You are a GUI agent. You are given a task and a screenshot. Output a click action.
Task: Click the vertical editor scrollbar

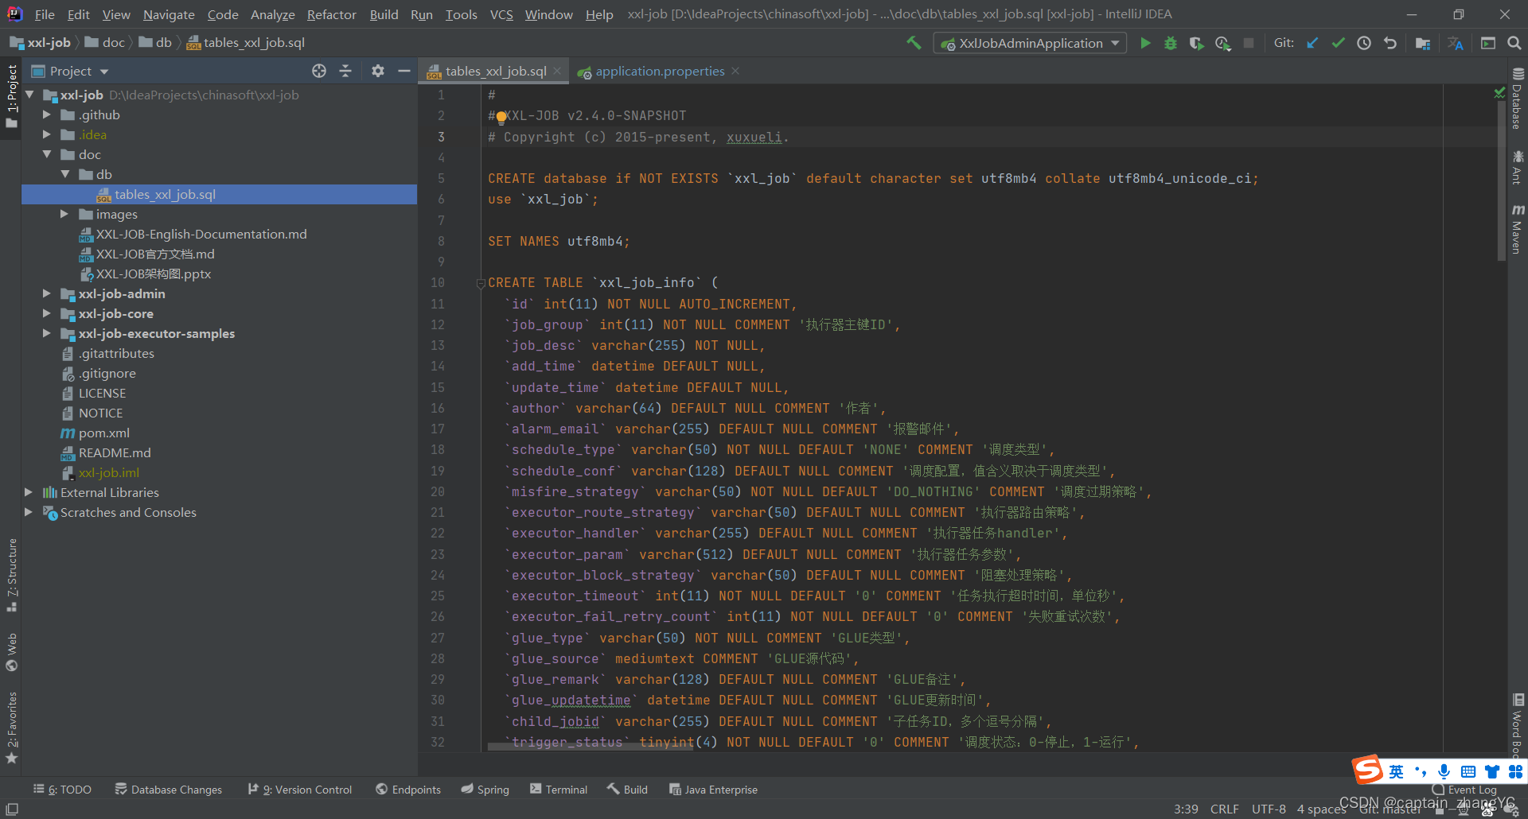coord(1501,179)
